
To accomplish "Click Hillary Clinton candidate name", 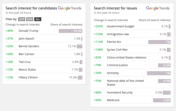I will pyautogui.click(x=28, y=77).
